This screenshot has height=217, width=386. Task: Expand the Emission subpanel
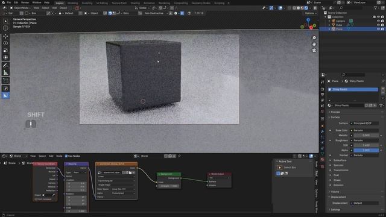click(x=338, y=185)
